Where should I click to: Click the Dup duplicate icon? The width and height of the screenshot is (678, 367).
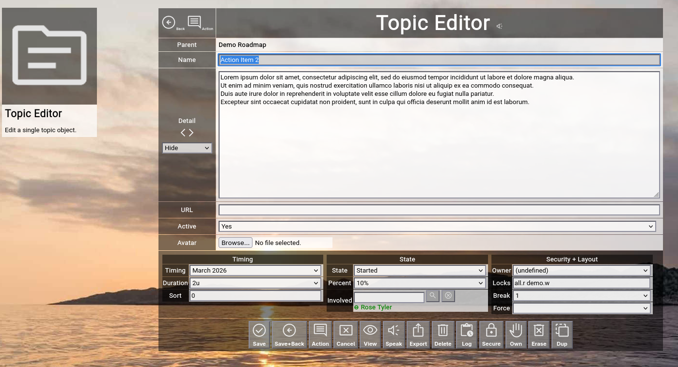pos(562,335)
